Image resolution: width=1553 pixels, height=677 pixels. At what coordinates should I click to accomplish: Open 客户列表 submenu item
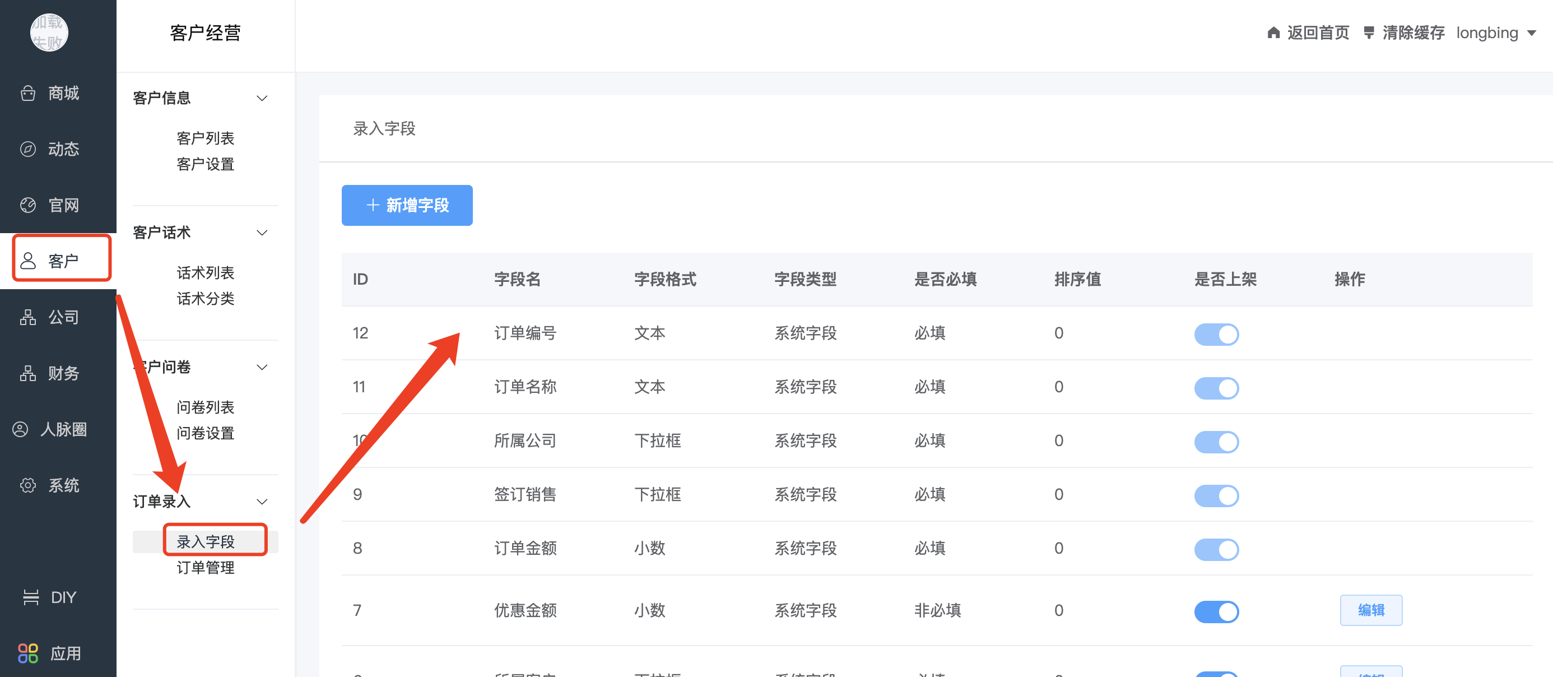click(206, 138)
